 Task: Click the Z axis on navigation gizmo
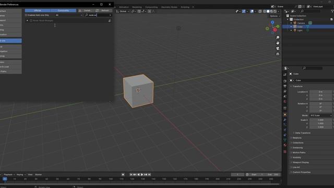pyautogui.click(x=272, y=22)
